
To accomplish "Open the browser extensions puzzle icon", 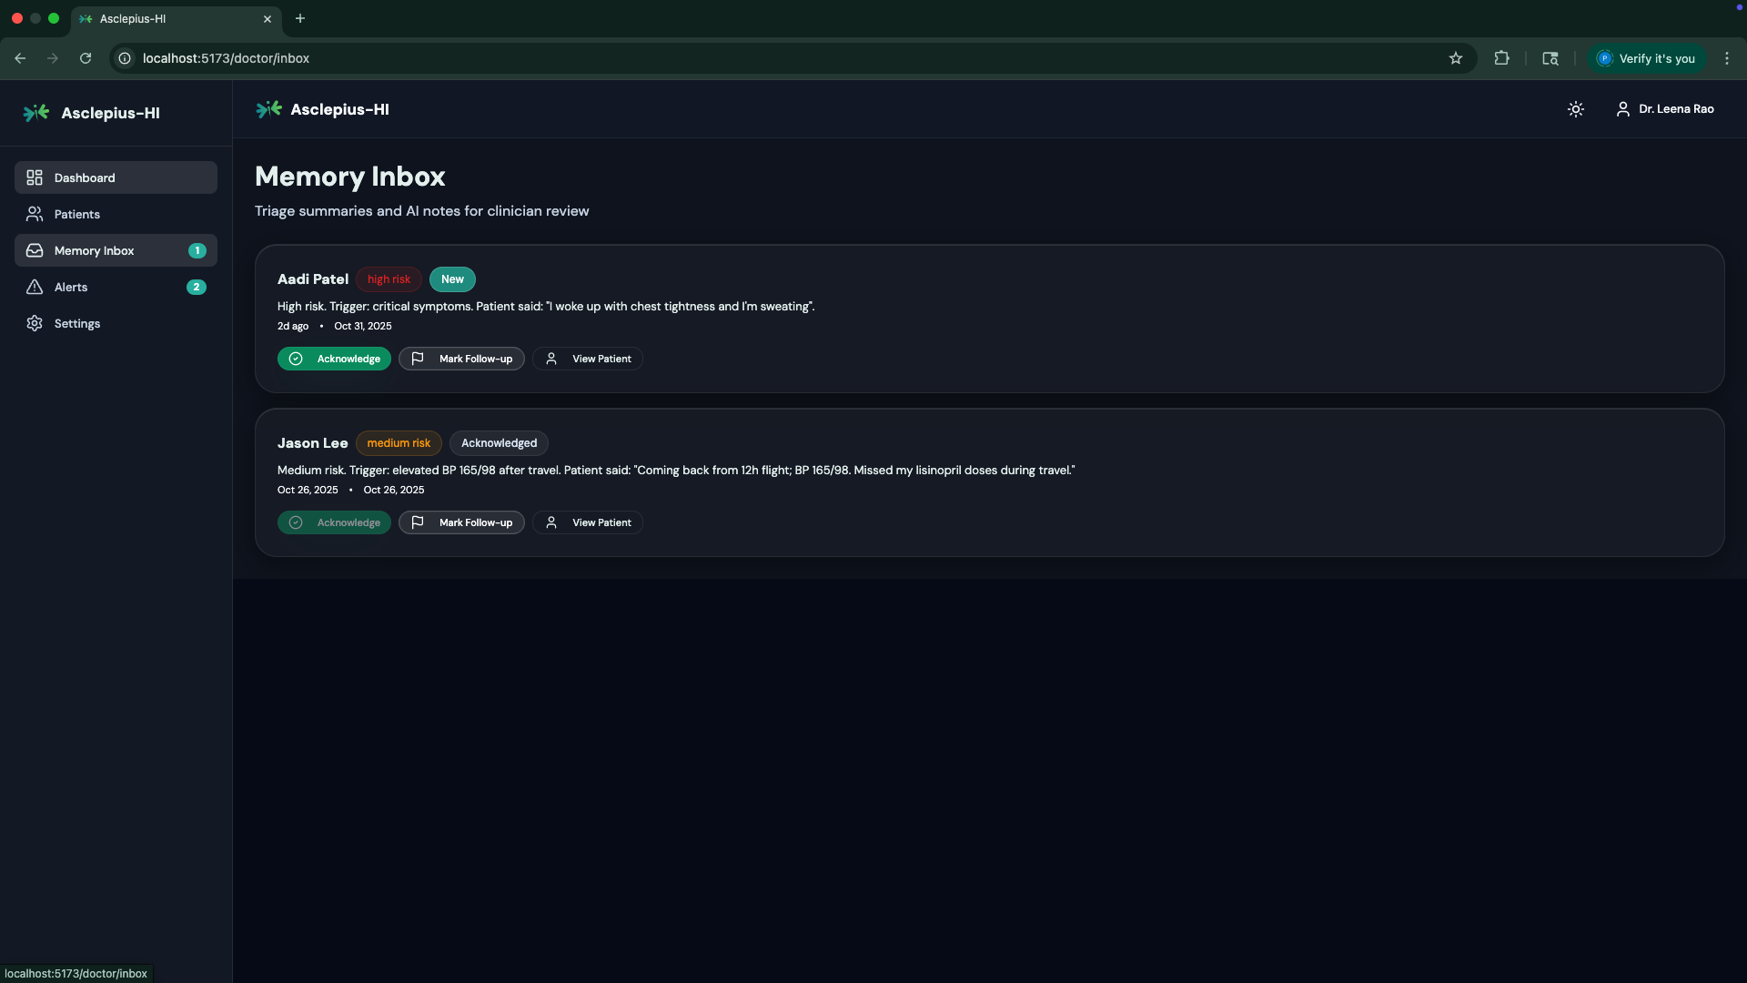I will click(1501, 58).
